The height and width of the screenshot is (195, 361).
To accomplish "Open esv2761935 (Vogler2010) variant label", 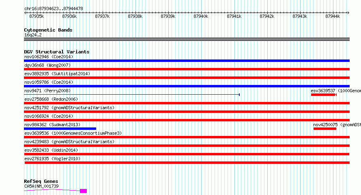I will point(52,159).
